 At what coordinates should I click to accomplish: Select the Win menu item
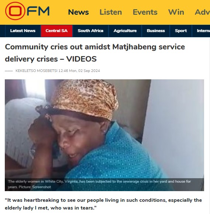pyautogui.click(x=176, y=12)
